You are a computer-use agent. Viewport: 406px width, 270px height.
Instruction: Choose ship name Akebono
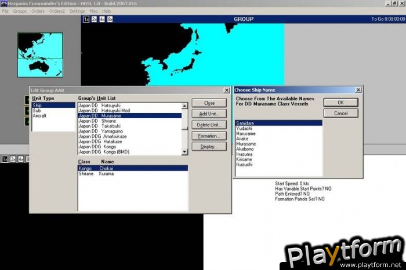tap(279, 149)
